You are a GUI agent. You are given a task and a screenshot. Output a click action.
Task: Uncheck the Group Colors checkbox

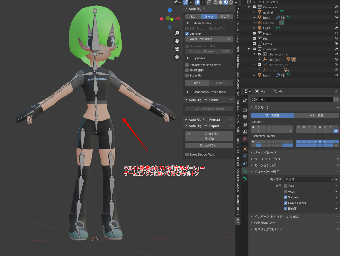pos(286,203)
